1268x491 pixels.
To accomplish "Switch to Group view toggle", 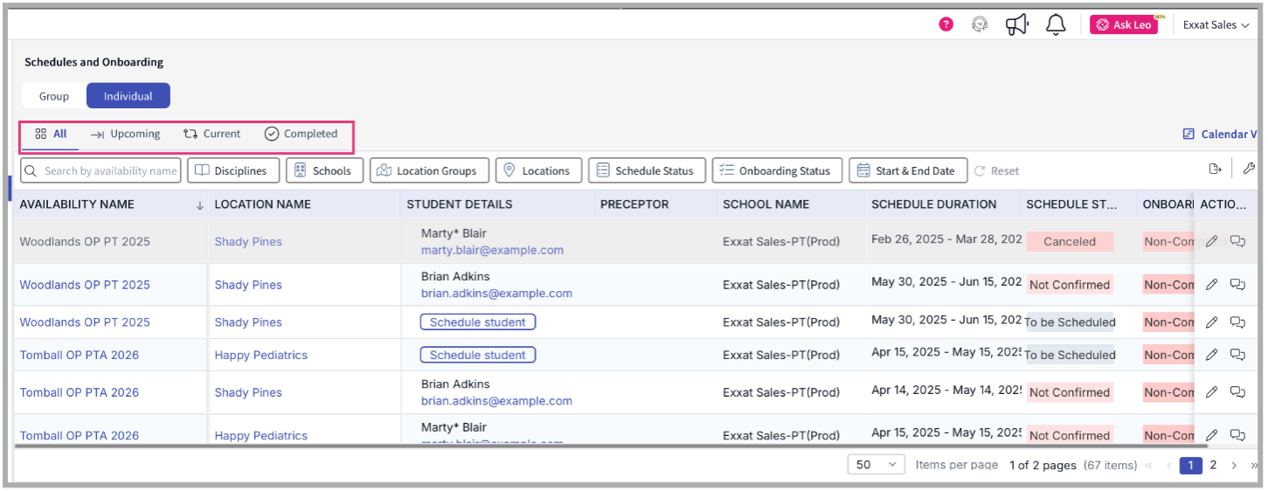I will [x=54, y=96].
